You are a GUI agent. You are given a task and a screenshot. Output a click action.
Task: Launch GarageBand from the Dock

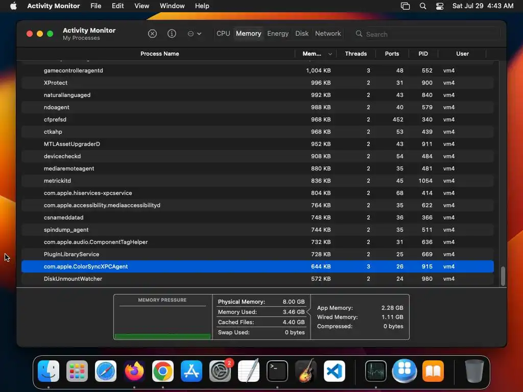coord(306,371)
